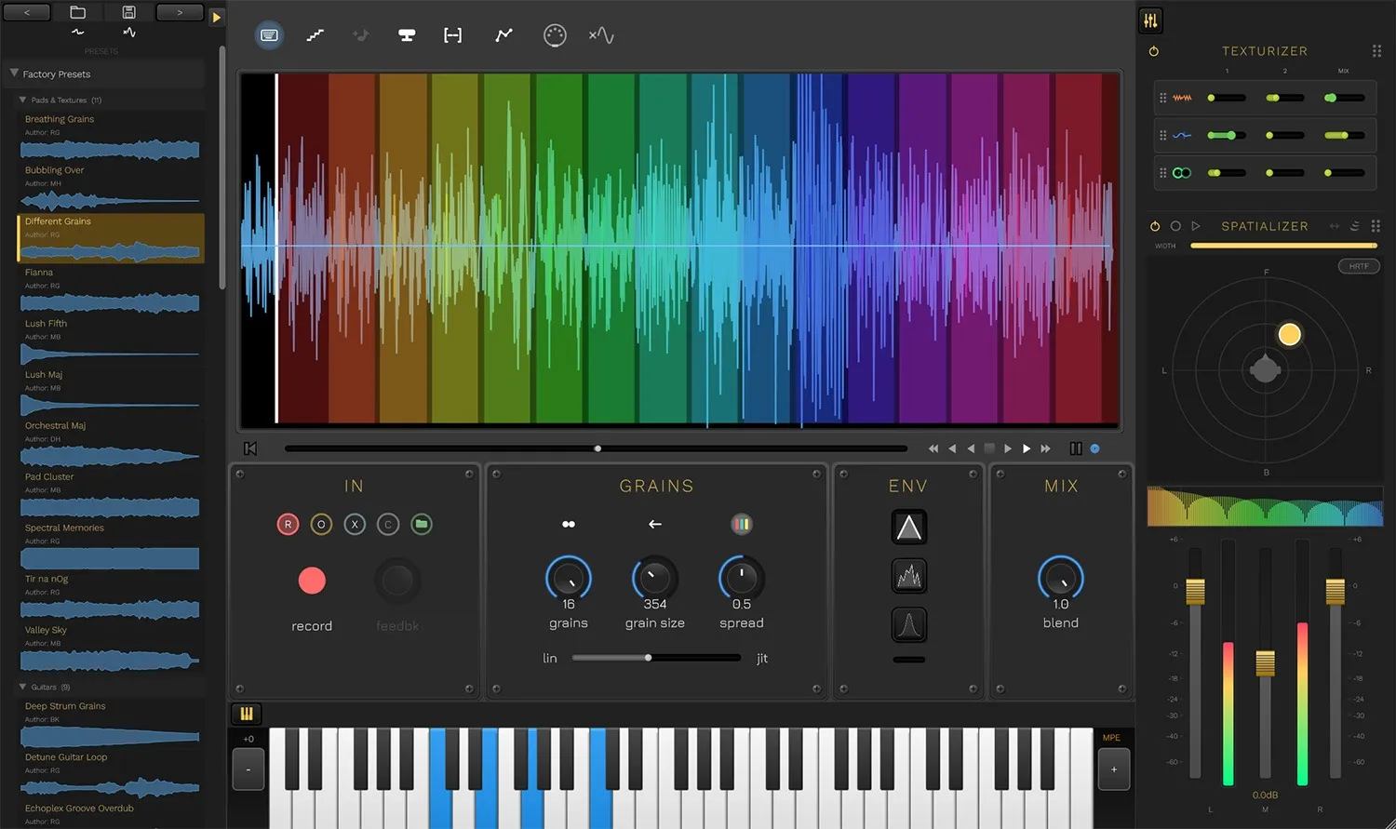Adjust the lin-jit slider
The width and height of the screenshot is (1396, 829).
pos(656,658)
